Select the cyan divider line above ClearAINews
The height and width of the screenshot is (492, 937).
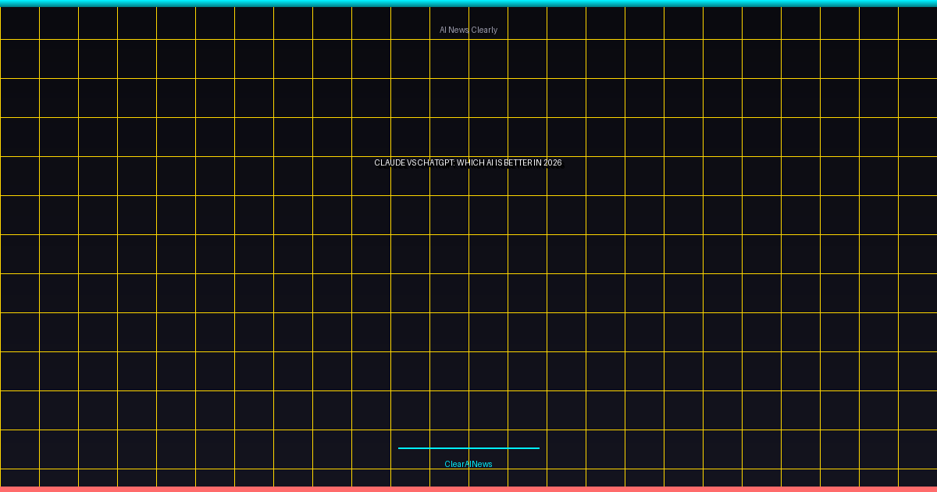(x=468, y=448)
